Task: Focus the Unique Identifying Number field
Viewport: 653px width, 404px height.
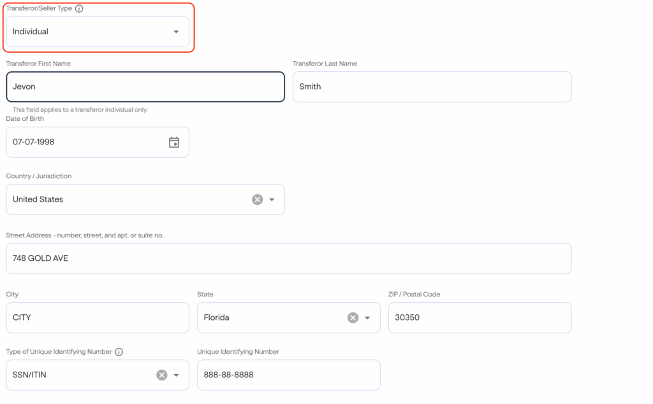Action: (288, 375)
